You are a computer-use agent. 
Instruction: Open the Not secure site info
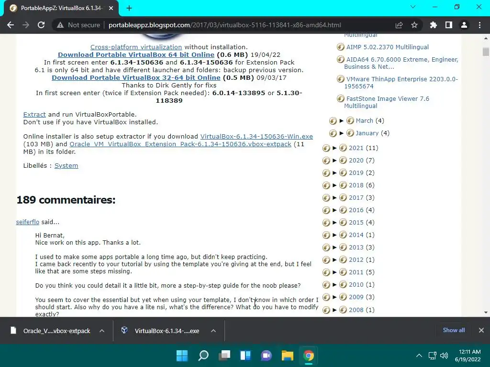[x=78, y=25]
